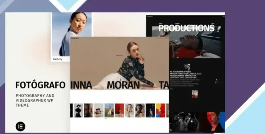The height and width of the screenshot is (134, 265).
Task: Open the woman in black hat thumbnail
Action: click(x=78, y=110)
